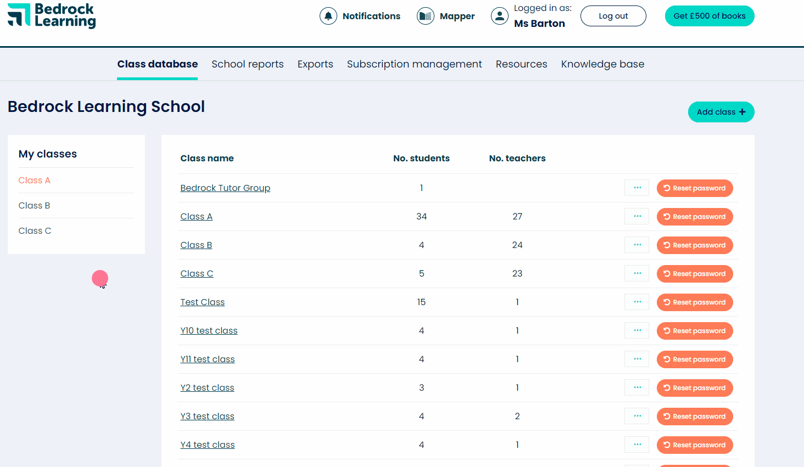804x467 pixels.
Task: Click the My classes heading
Action: pos(48,154)
